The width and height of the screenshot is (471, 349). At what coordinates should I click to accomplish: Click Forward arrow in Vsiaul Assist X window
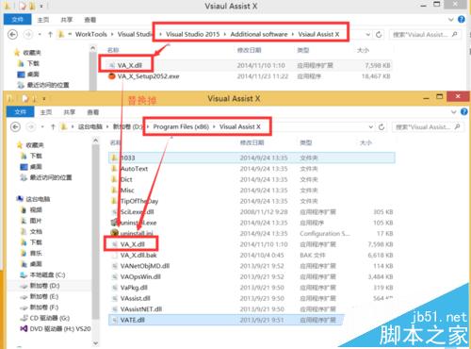[x=28, y=34]
